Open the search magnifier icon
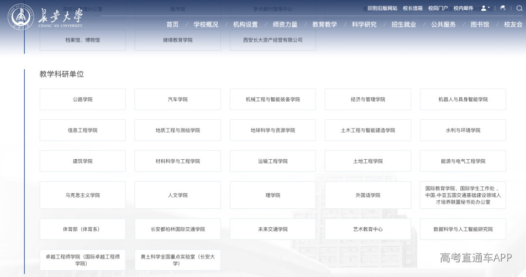 (x=519, y=8)
